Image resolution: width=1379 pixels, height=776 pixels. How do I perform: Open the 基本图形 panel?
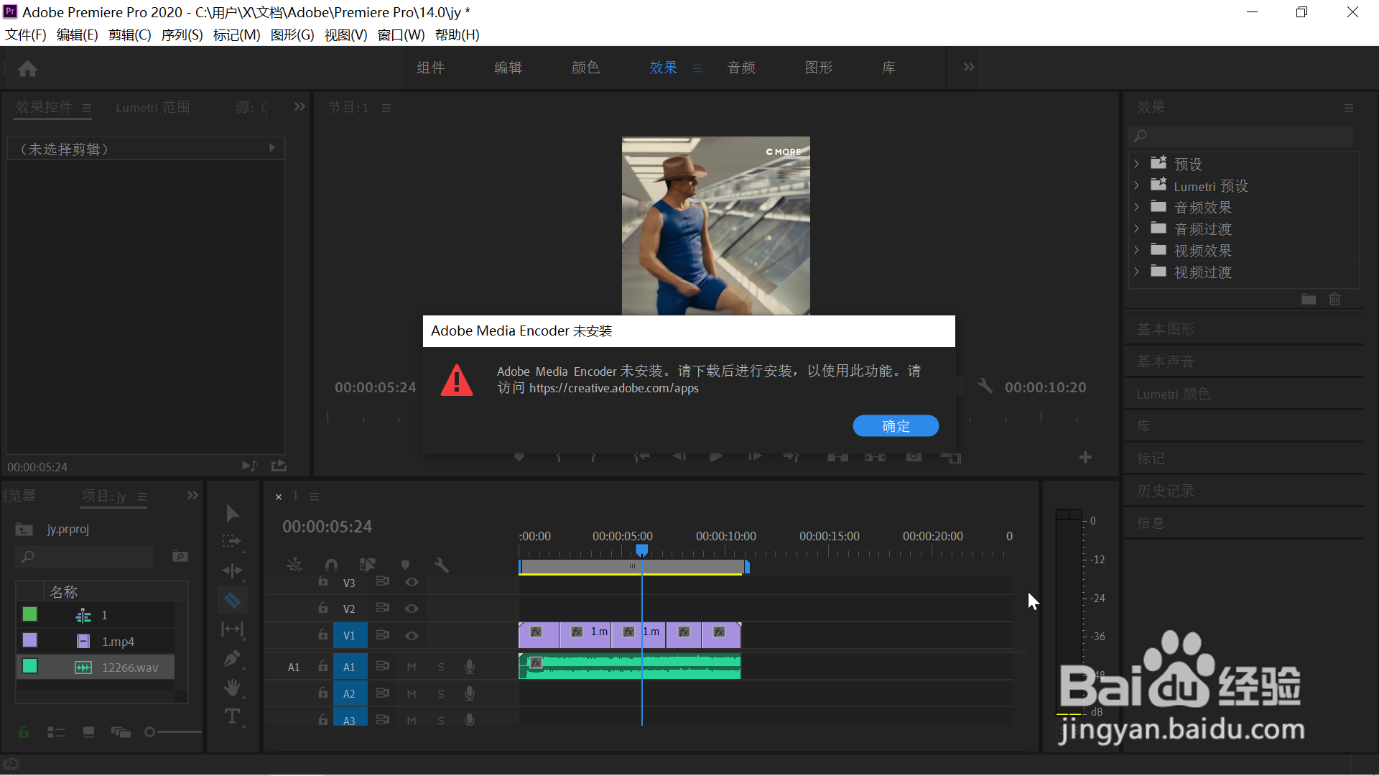point(1165,329)
